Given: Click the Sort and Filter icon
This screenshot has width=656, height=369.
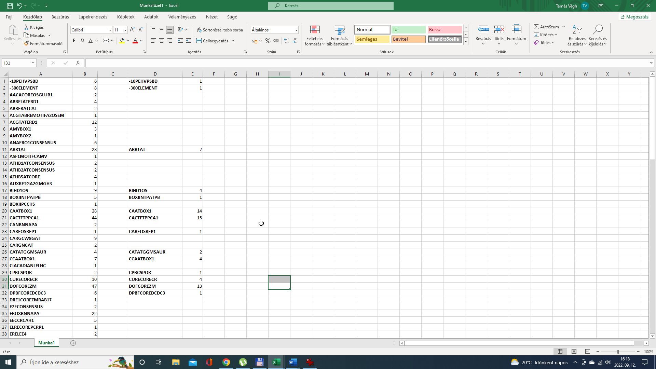Looking at the screenshot, I should pyautogui.click(x=577, y=30).
